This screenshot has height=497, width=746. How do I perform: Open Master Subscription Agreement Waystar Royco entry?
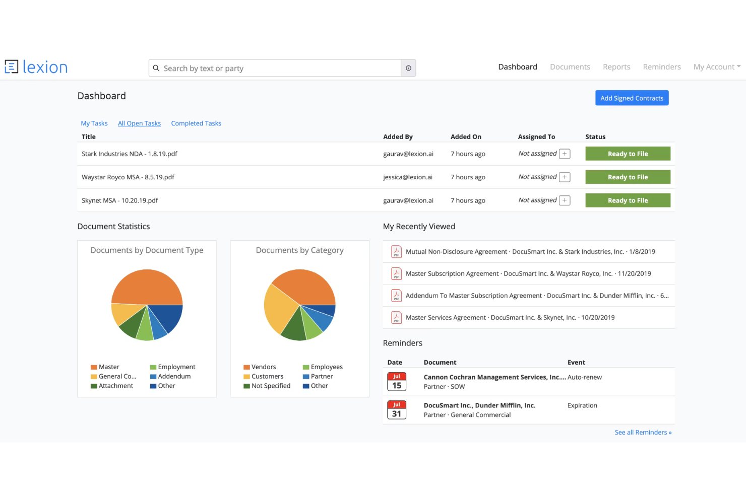(x=528, y=273)
